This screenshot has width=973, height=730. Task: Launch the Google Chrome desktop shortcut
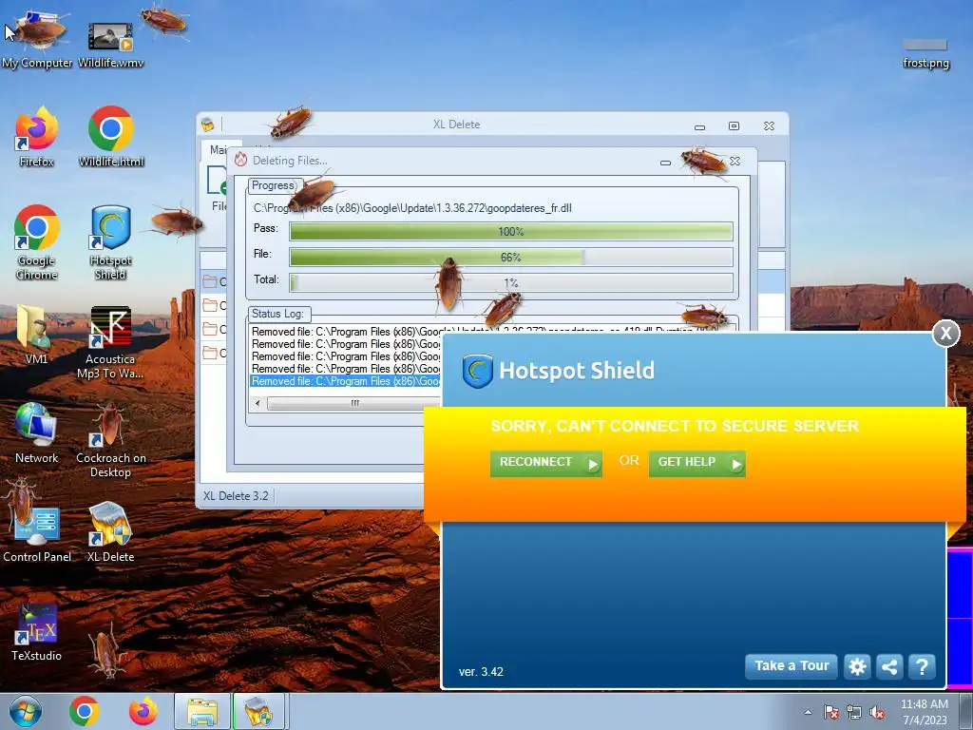coord(37,242)
